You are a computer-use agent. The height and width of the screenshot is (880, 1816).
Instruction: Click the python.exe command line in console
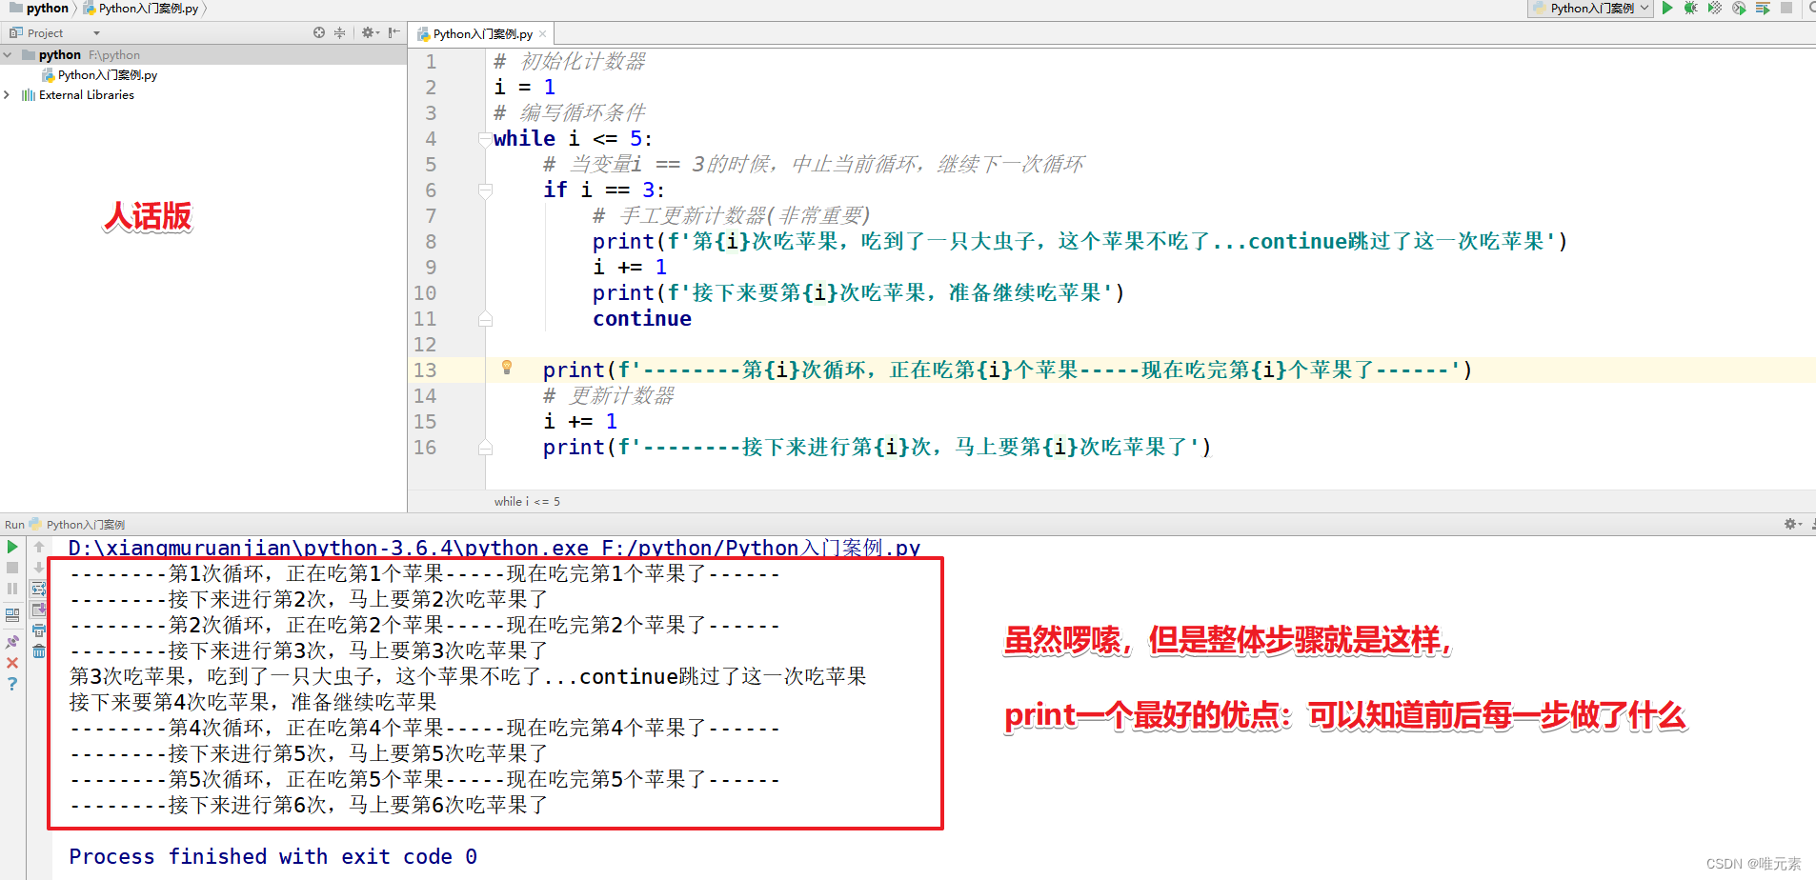click(x=494, y=548)
